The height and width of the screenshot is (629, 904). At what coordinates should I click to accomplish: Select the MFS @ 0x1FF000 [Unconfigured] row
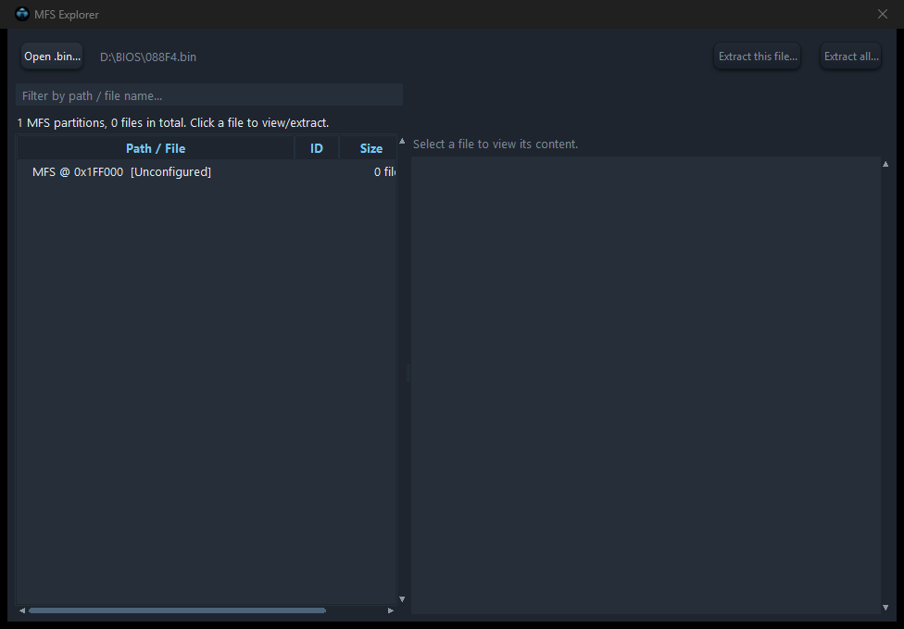click(x=207, y=171)
